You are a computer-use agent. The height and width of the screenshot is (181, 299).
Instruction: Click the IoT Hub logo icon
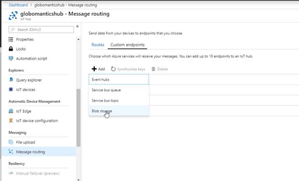pos(13,16)
